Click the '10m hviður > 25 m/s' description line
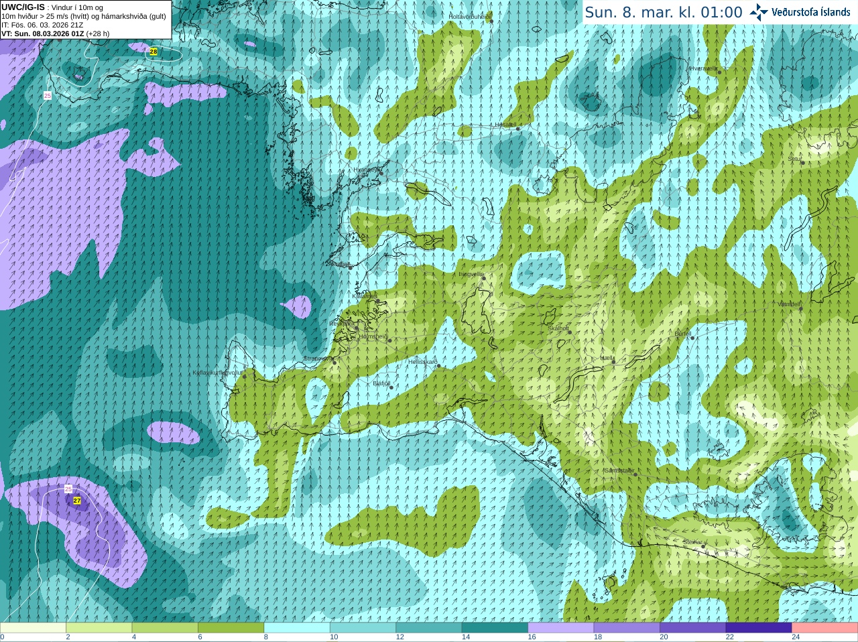This screenshot has height=642, width=858. [84, 16]
